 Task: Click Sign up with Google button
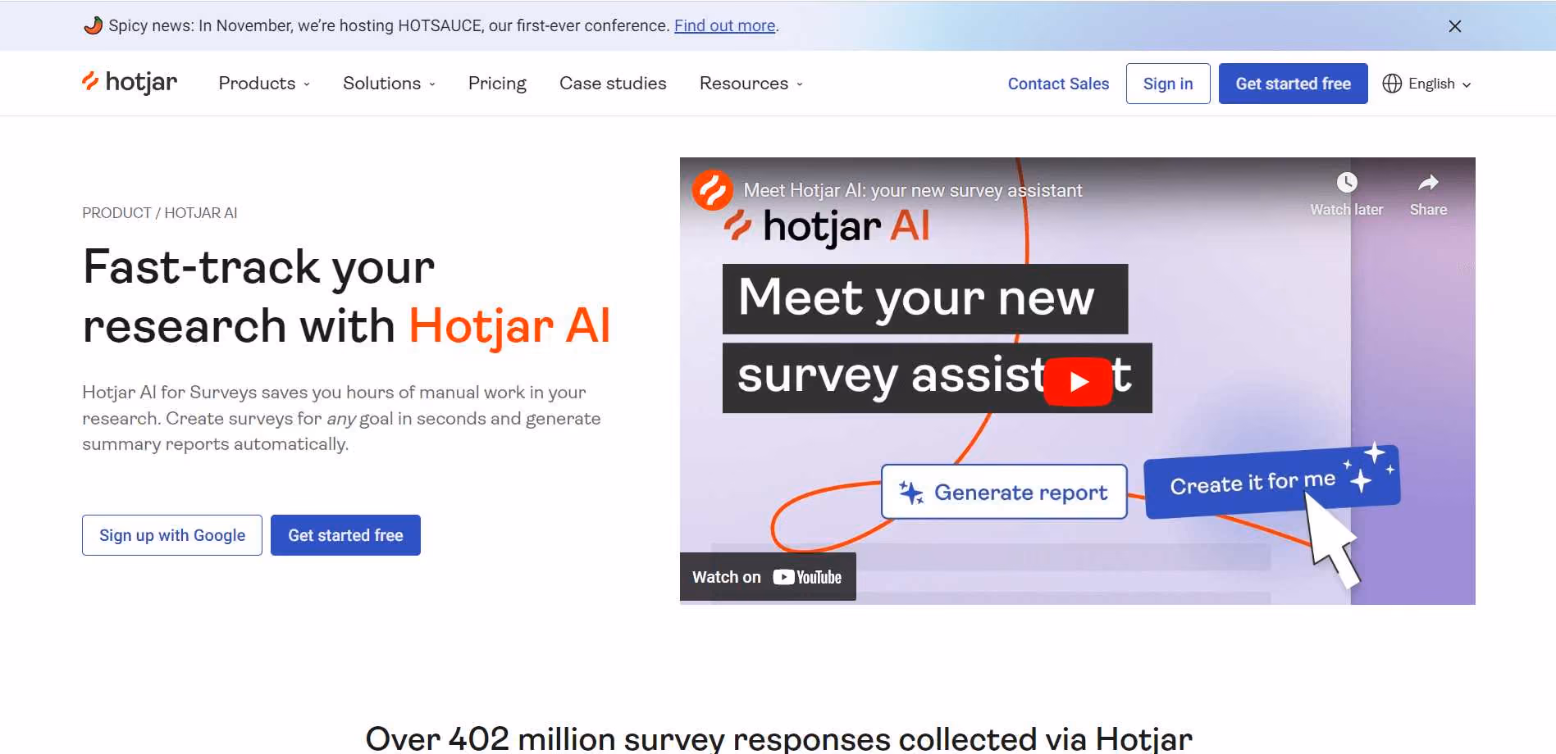coord(172,535)
